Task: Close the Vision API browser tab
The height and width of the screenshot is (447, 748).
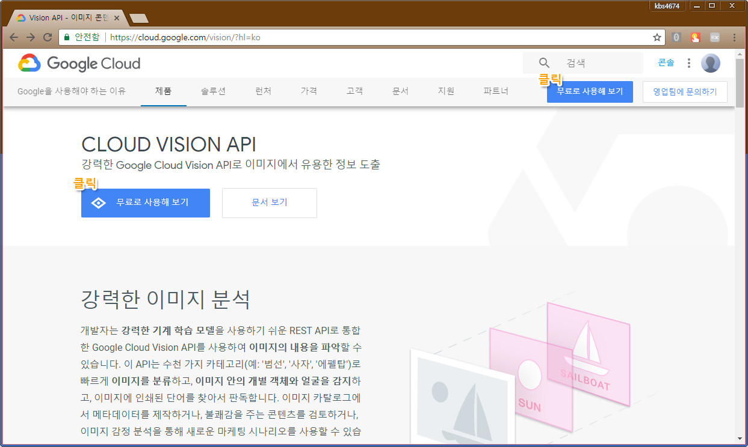Action: [x=117, y=18]
